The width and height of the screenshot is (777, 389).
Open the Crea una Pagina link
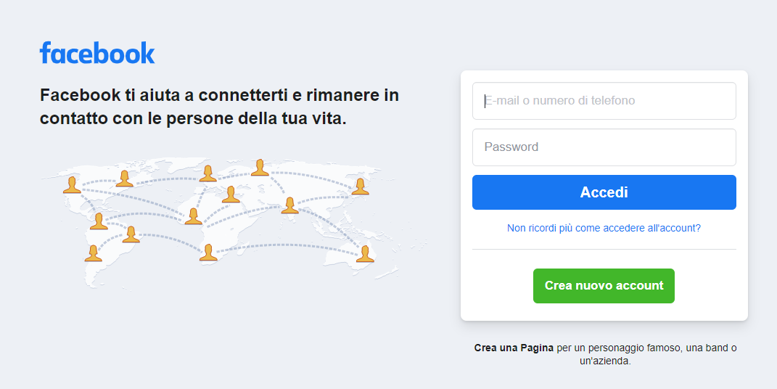(514, 348)
